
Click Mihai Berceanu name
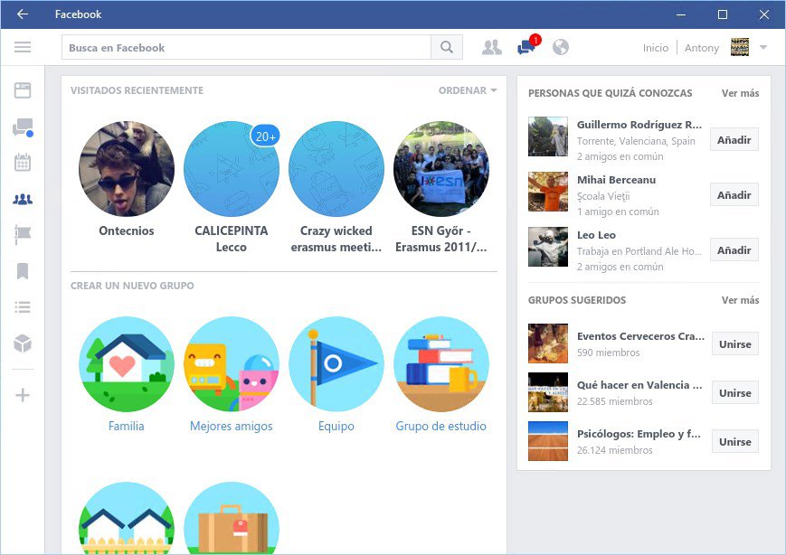(616, 179)
